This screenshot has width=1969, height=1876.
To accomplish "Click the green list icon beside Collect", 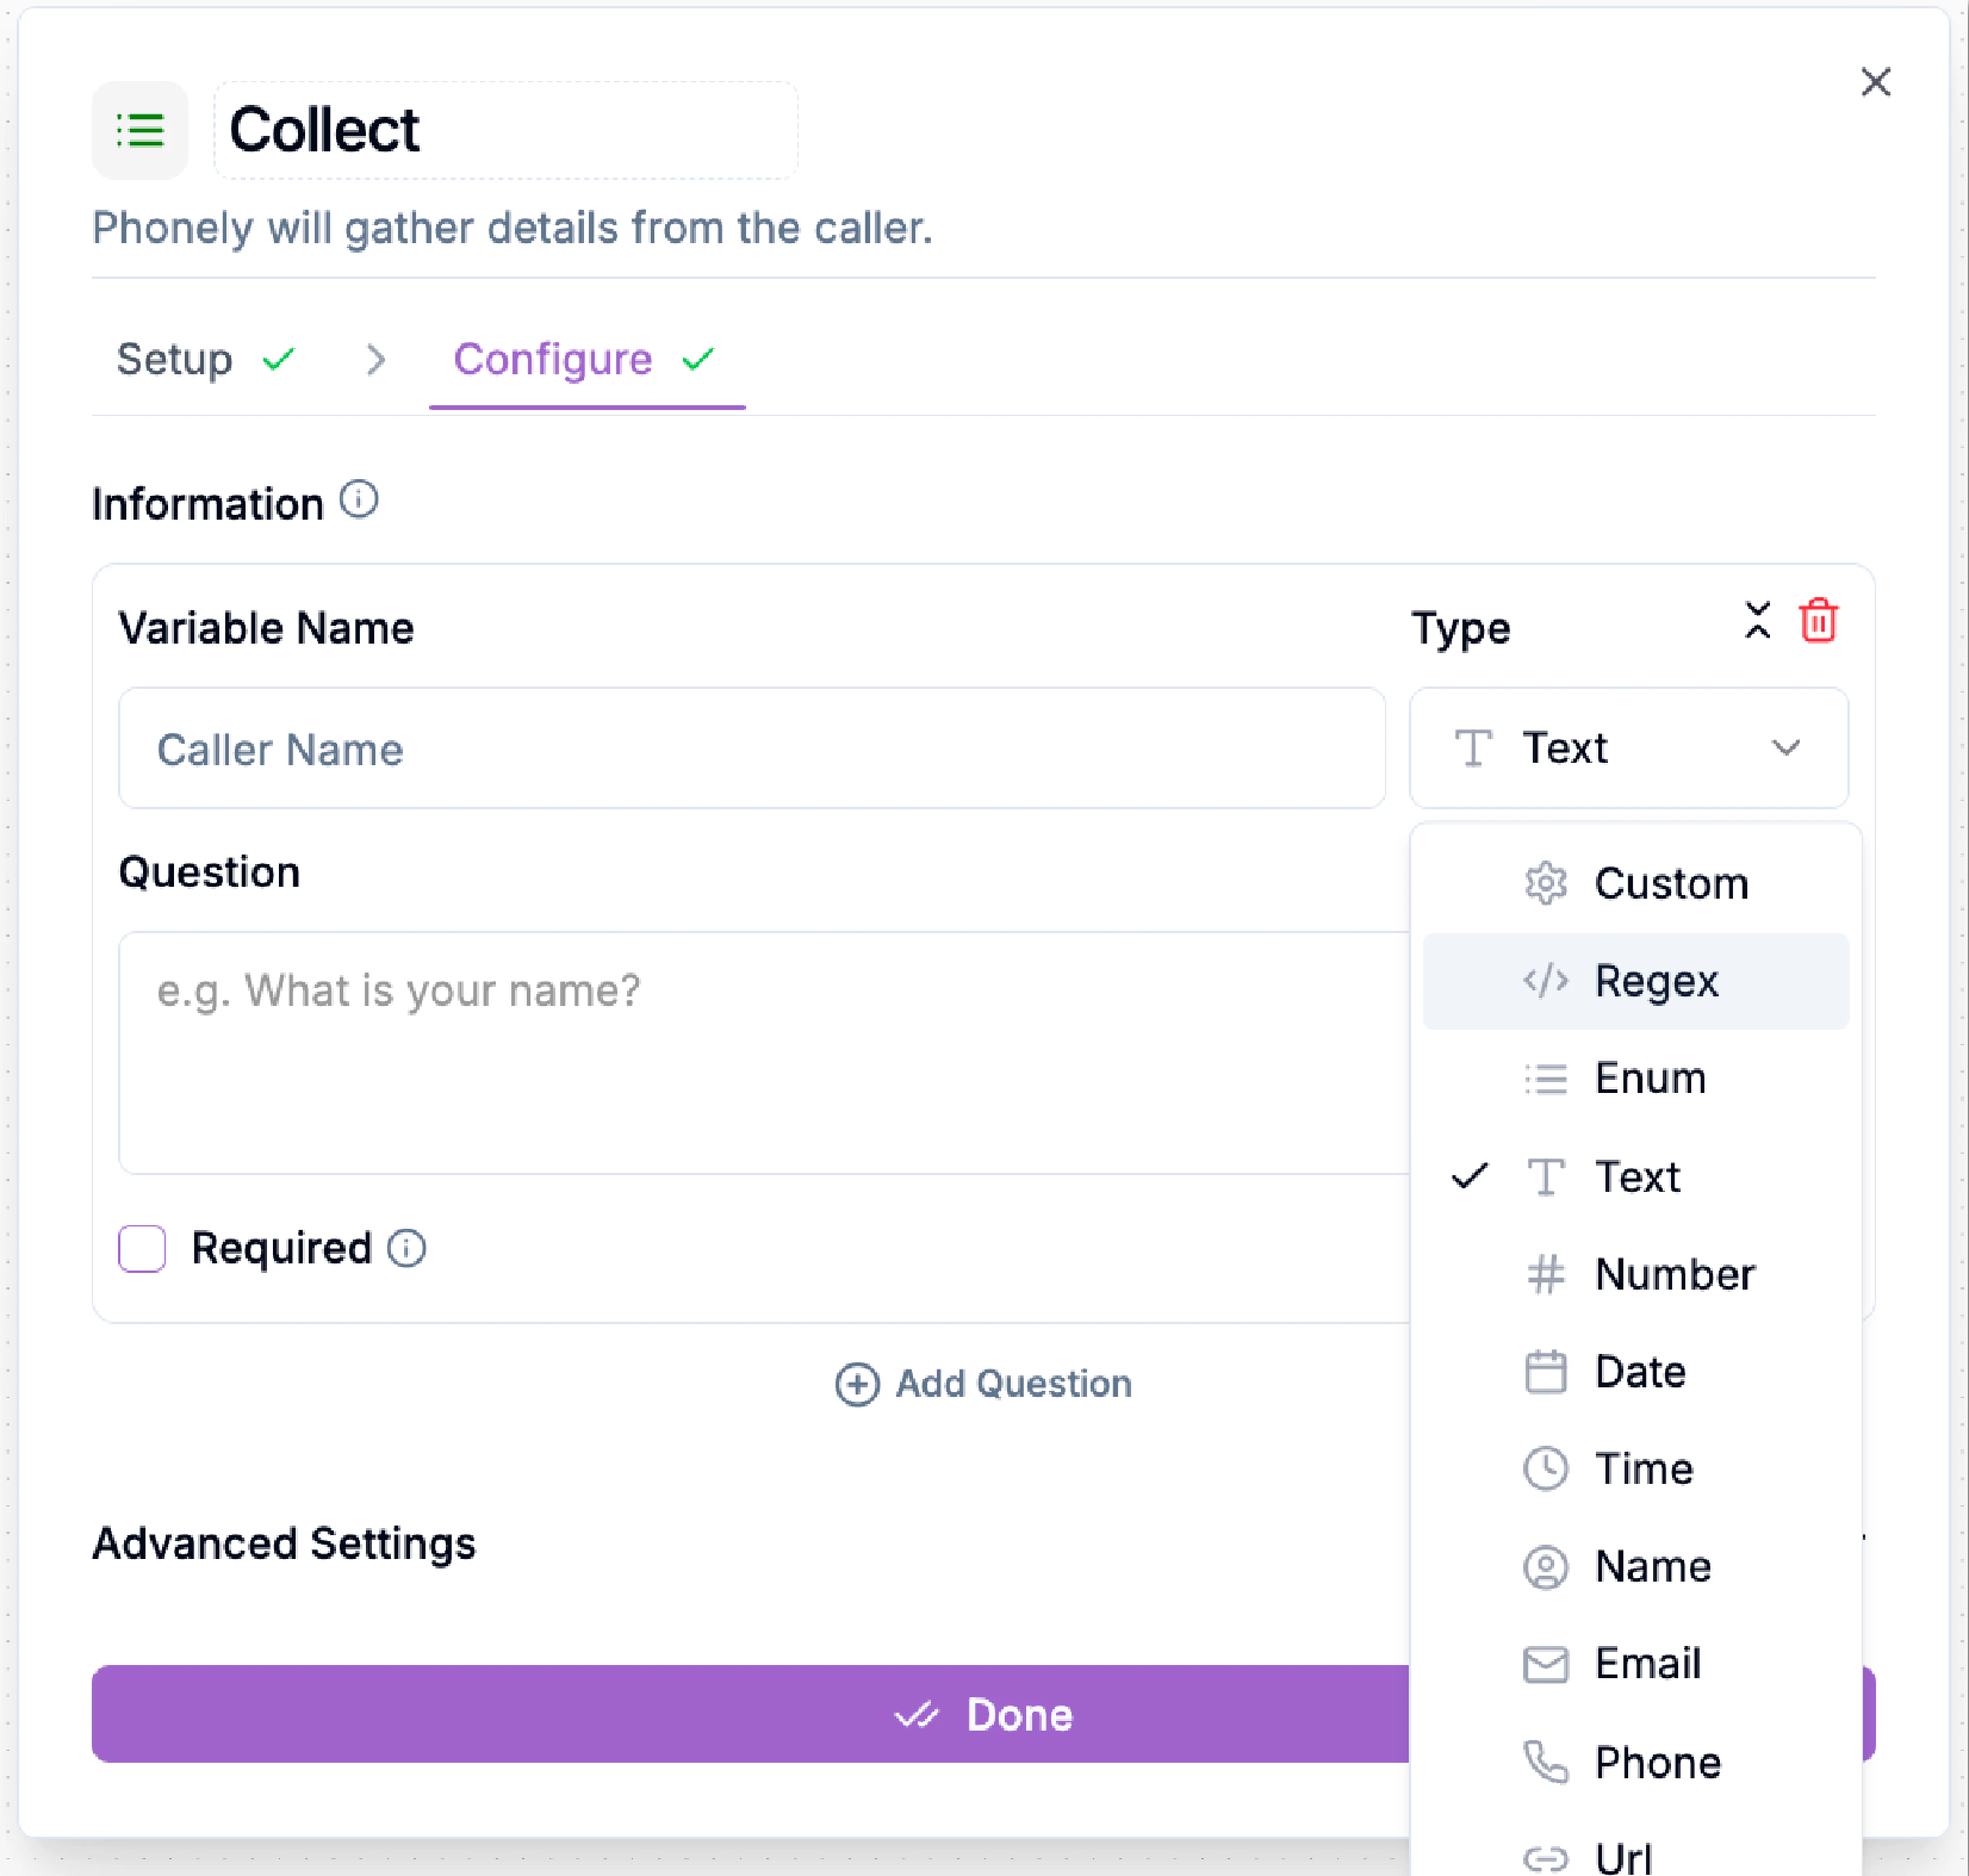I will (140, 131).
